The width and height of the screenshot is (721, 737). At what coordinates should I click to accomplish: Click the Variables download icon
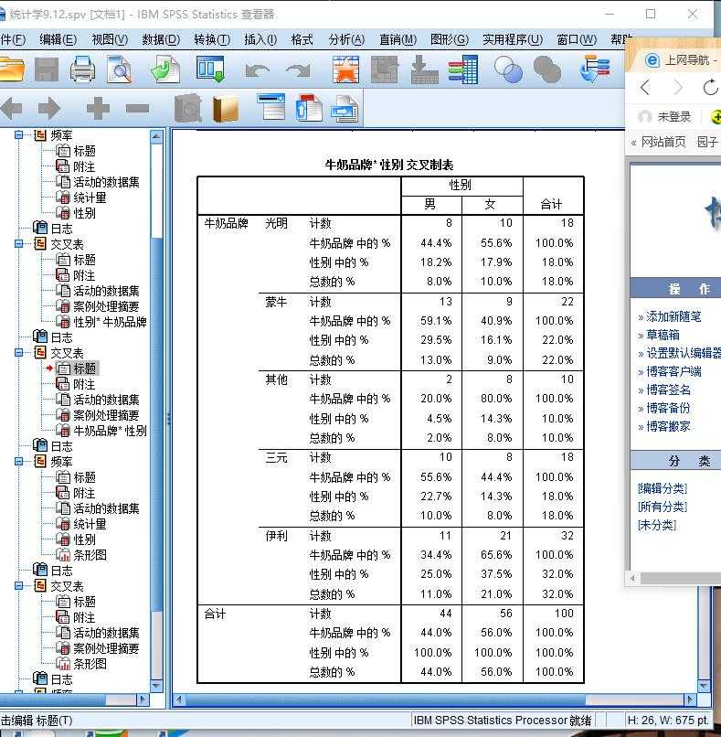424,69
